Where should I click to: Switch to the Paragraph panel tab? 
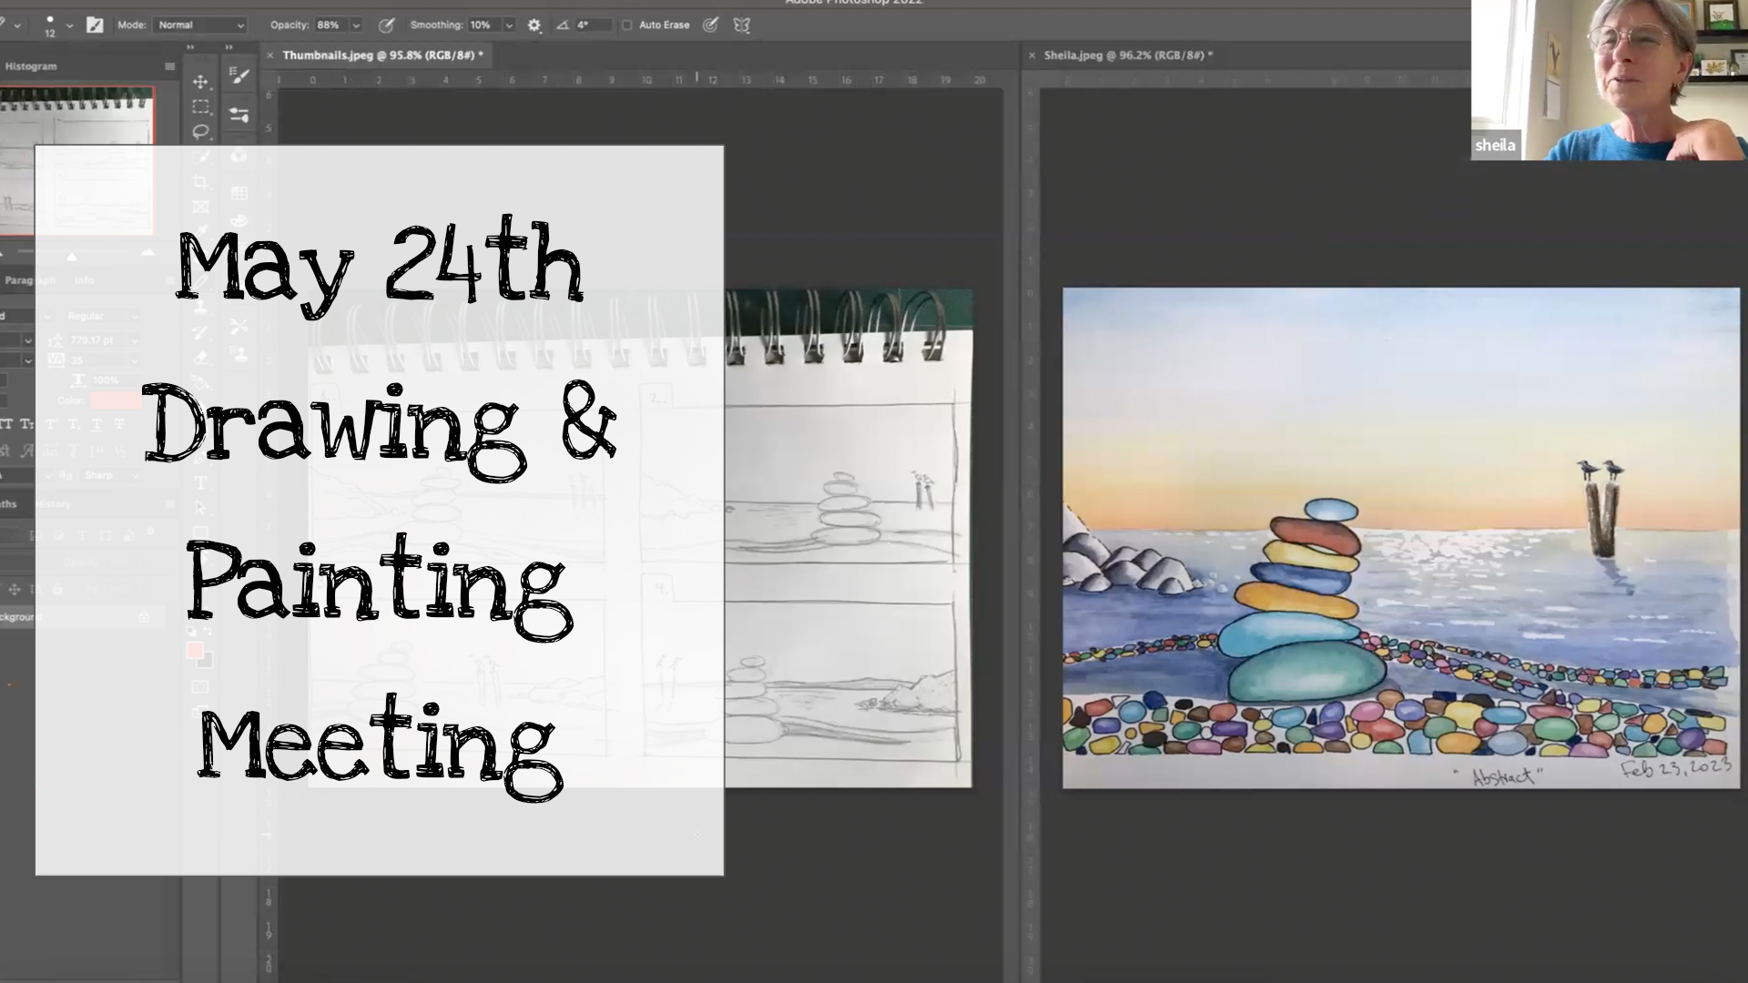30,280
